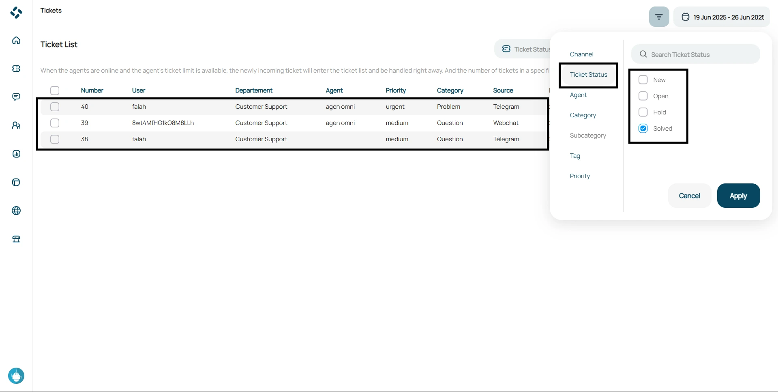The width and height of the screenshot is (778, 392).
Task: Select the checkbox for ticket 38
Action: (x=55, y=139)
